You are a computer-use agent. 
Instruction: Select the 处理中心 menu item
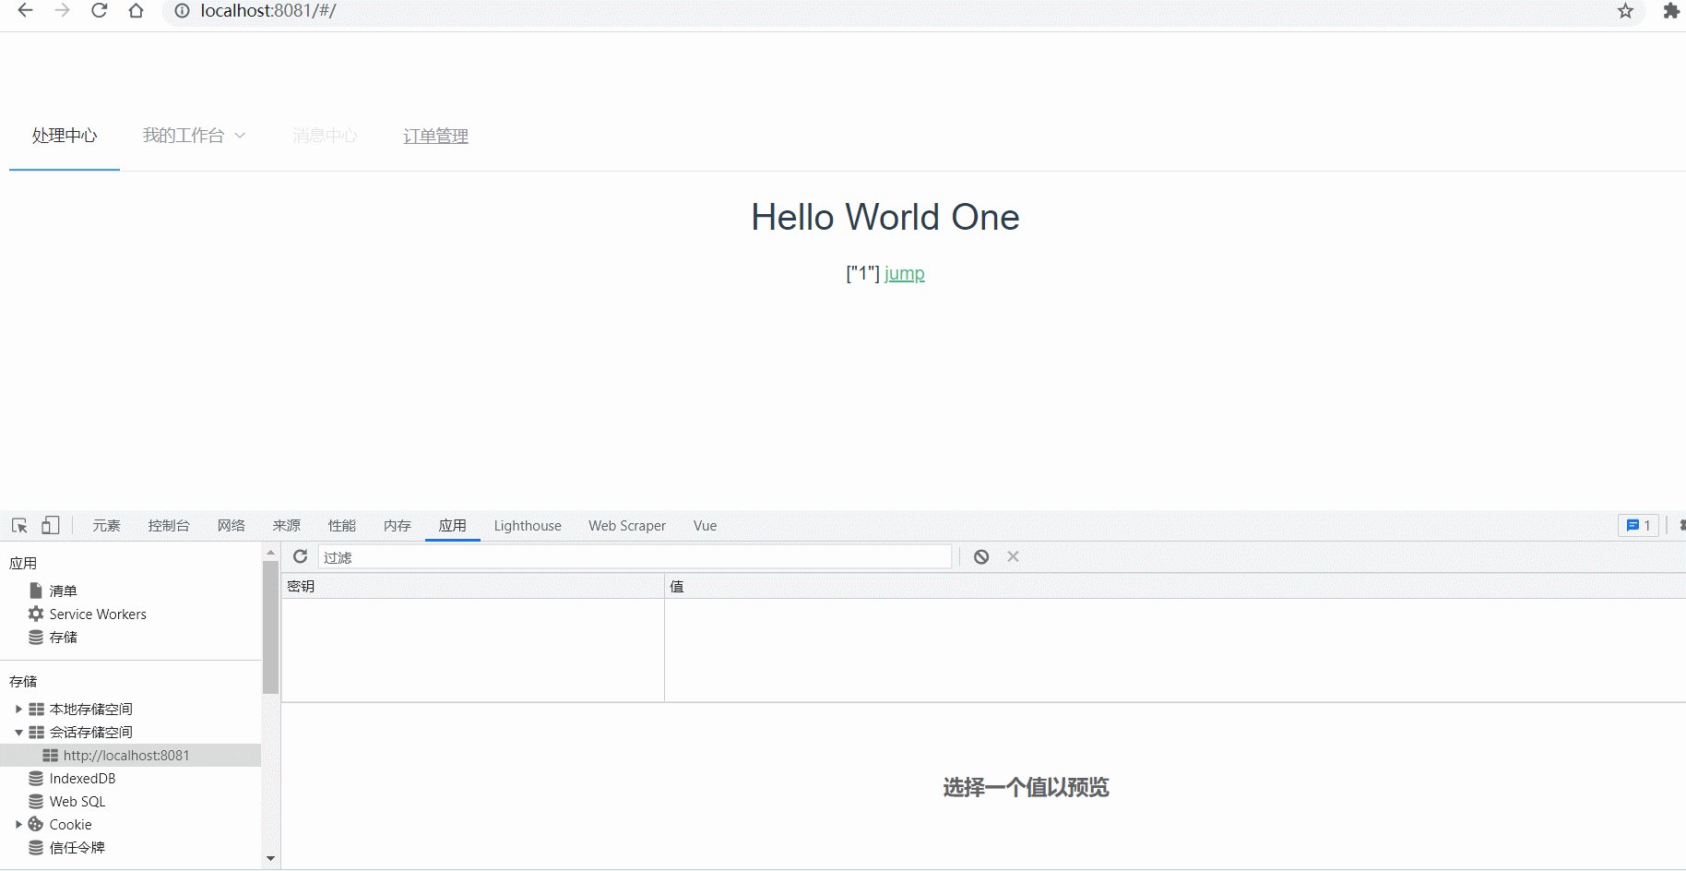[x=65, y=136]
